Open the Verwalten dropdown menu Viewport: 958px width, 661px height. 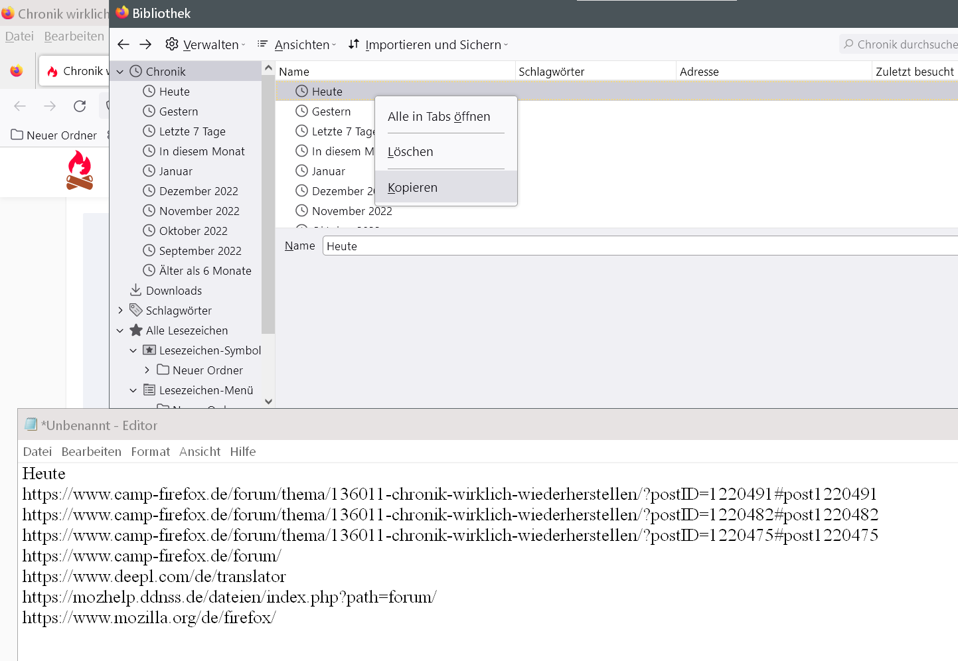(205, 44)
